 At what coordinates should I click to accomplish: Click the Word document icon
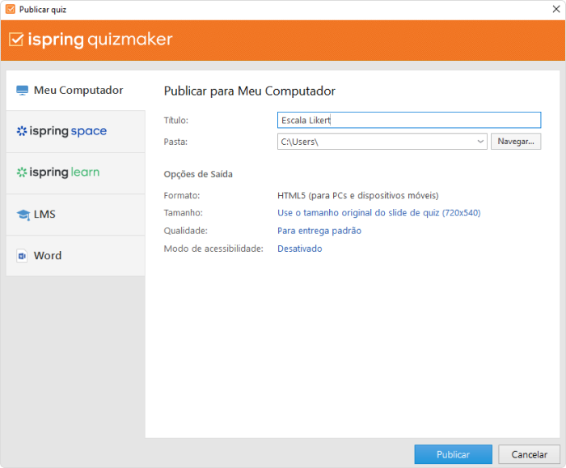[22, 256]
